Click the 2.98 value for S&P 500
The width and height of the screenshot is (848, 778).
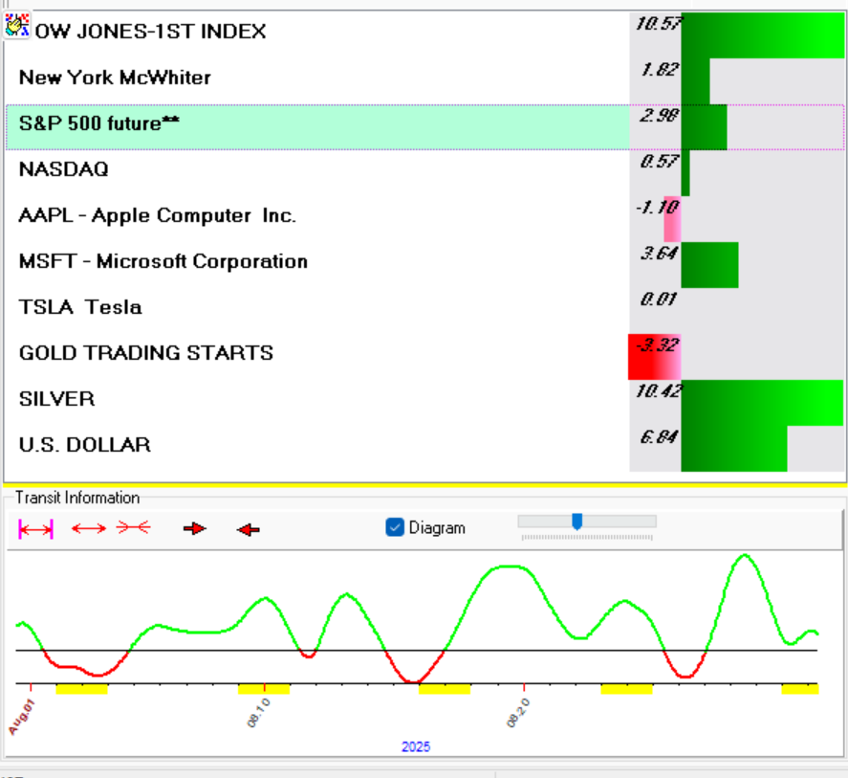(660, 116)
